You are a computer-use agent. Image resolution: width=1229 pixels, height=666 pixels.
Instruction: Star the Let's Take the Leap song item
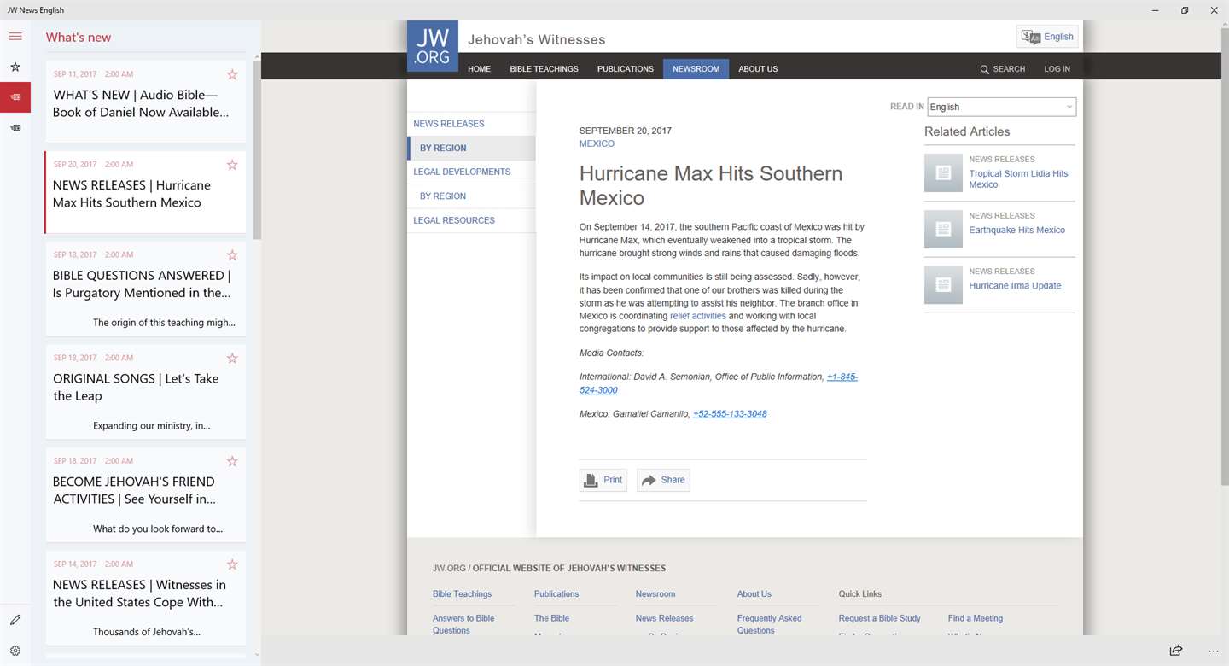pos(232,359)
